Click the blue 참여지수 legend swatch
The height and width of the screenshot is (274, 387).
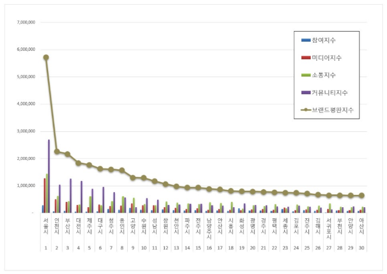(305, 40)
